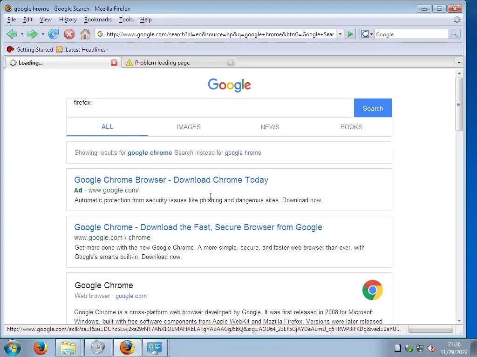Select the ALL results tab
Screen dimensions: 477x357
point(107,127)
